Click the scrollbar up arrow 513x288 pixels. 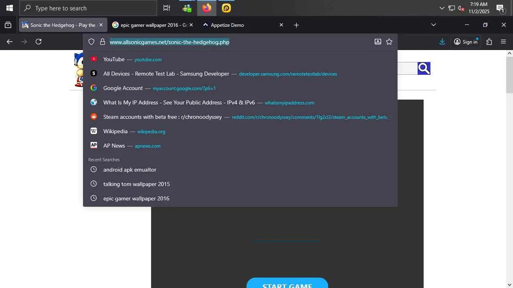509,53
